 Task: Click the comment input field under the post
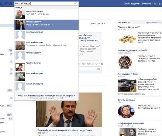click(90, 69)
